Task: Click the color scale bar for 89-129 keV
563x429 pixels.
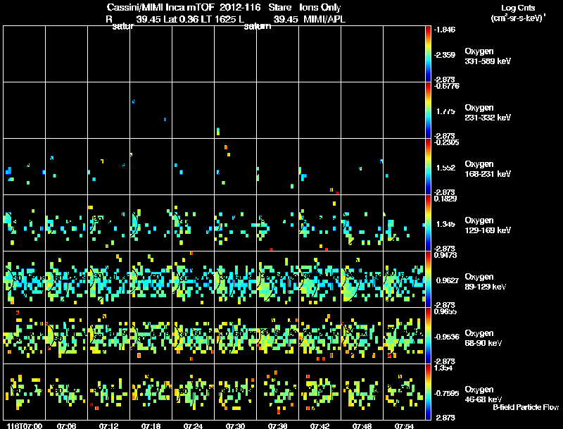Action: coord(428,280)
